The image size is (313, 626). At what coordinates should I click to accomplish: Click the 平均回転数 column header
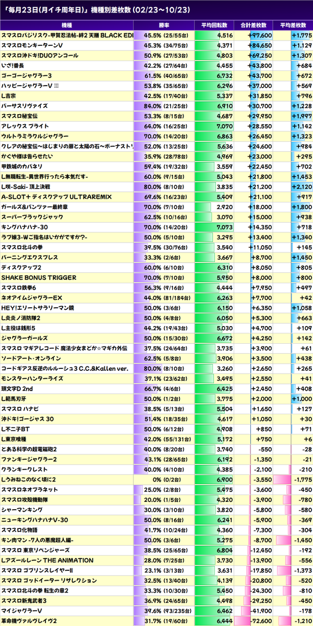point(213,25)
